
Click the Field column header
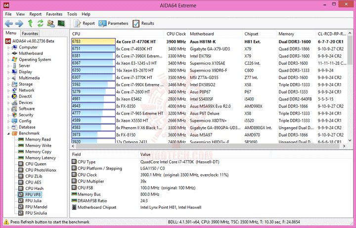(104, 154)
